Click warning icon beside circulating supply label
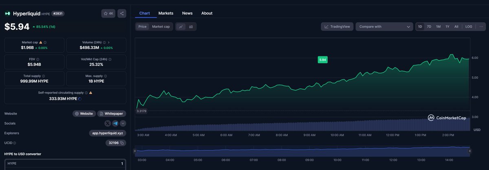The image size is (489, 170). 90,93
